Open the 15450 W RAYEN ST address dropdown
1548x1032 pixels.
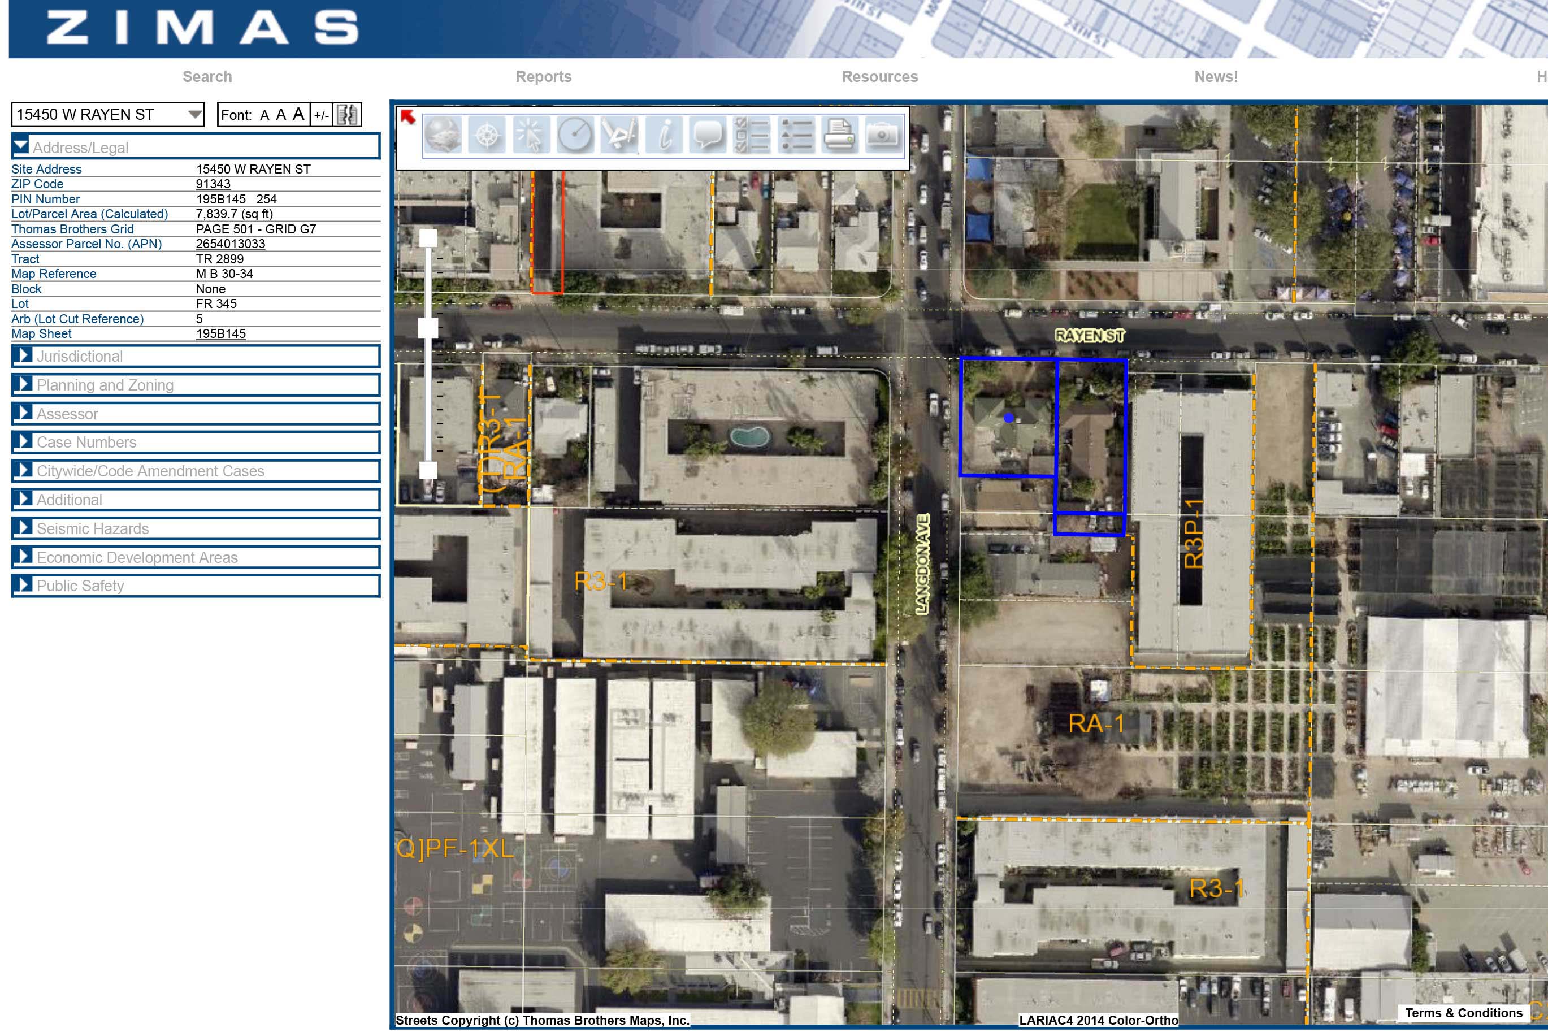point(194,115)
